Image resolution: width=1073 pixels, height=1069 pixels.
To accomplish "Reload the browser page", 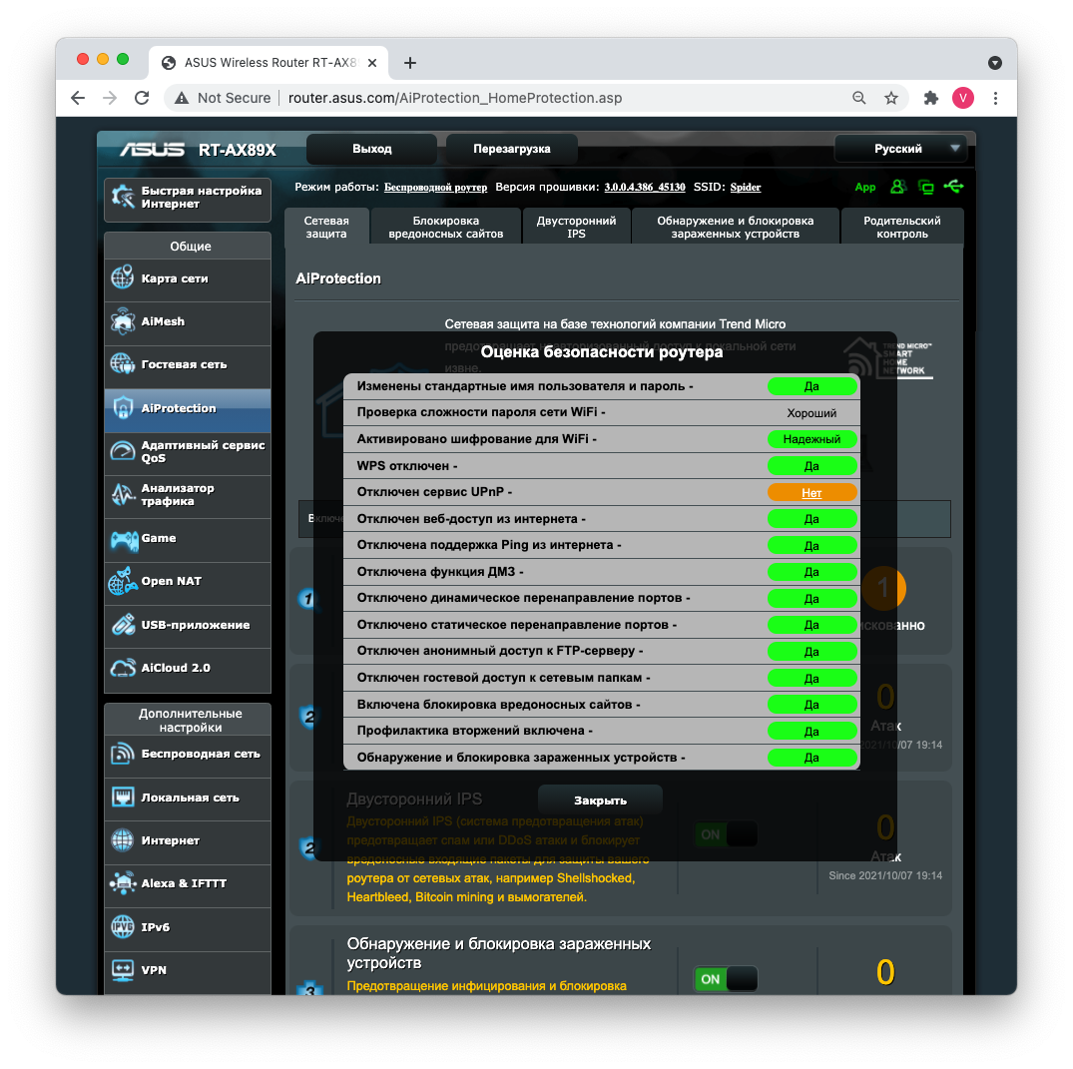I will click(x=142, y=98).
